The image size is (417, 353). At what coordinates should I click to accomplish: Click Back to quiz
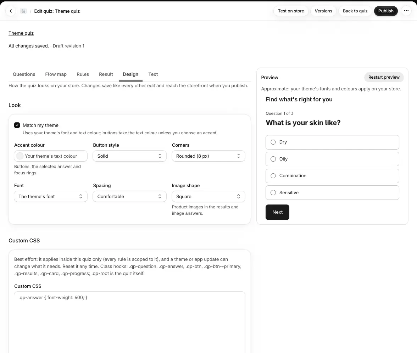pos(355,11)
